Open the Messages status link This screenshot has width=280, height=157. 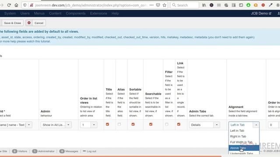[69, 151]
